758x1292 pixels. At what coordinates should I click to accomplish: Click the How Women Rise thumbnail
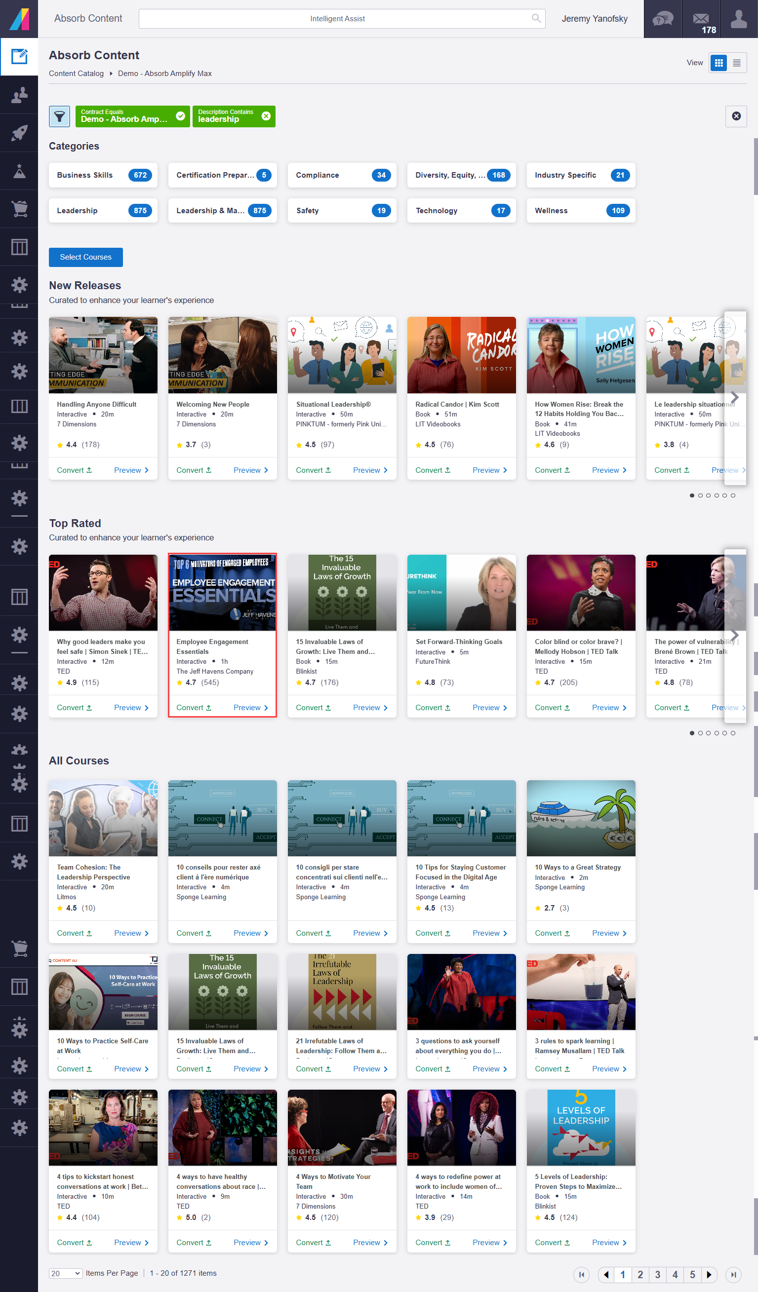tap(581, 355)
